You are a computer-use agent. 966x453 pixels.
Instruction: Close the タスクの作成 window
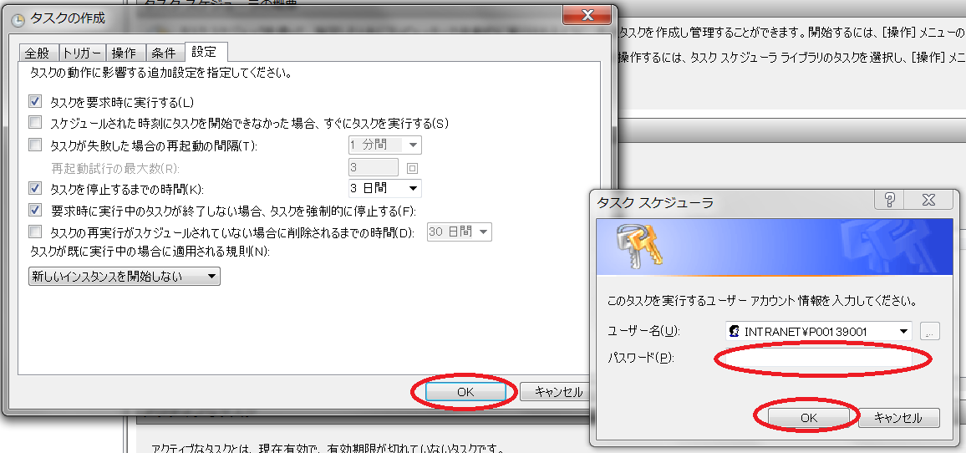coord(588,14)
